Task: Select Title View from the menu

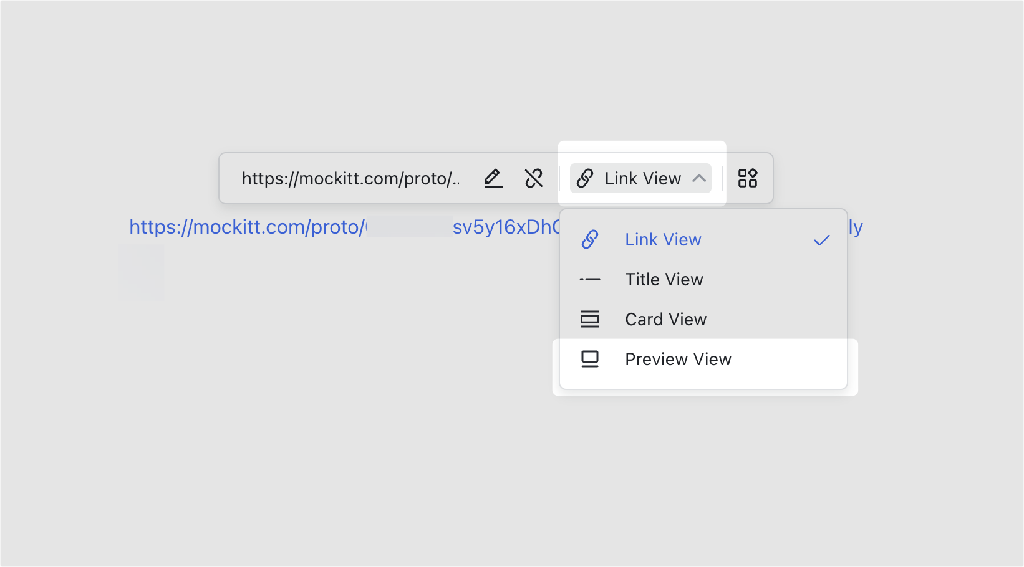Action: (664, 279)
